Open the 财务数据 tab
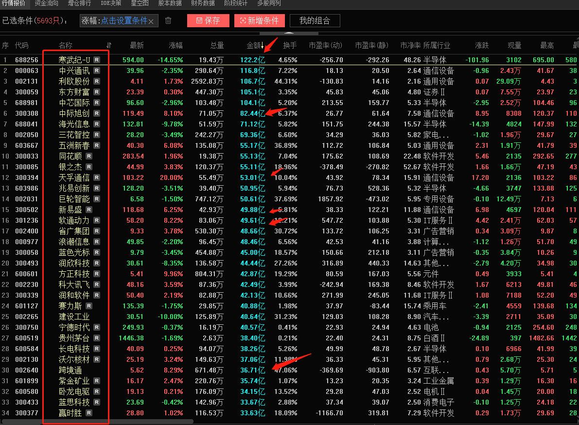 pos(203,3)
